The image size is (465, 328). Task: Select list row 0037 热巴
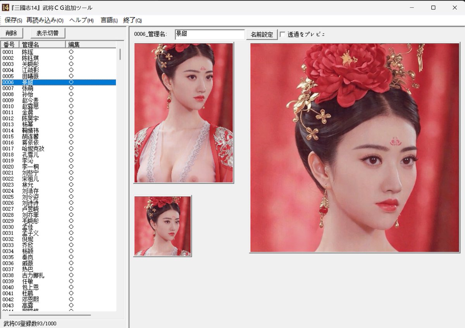[59, 269]
